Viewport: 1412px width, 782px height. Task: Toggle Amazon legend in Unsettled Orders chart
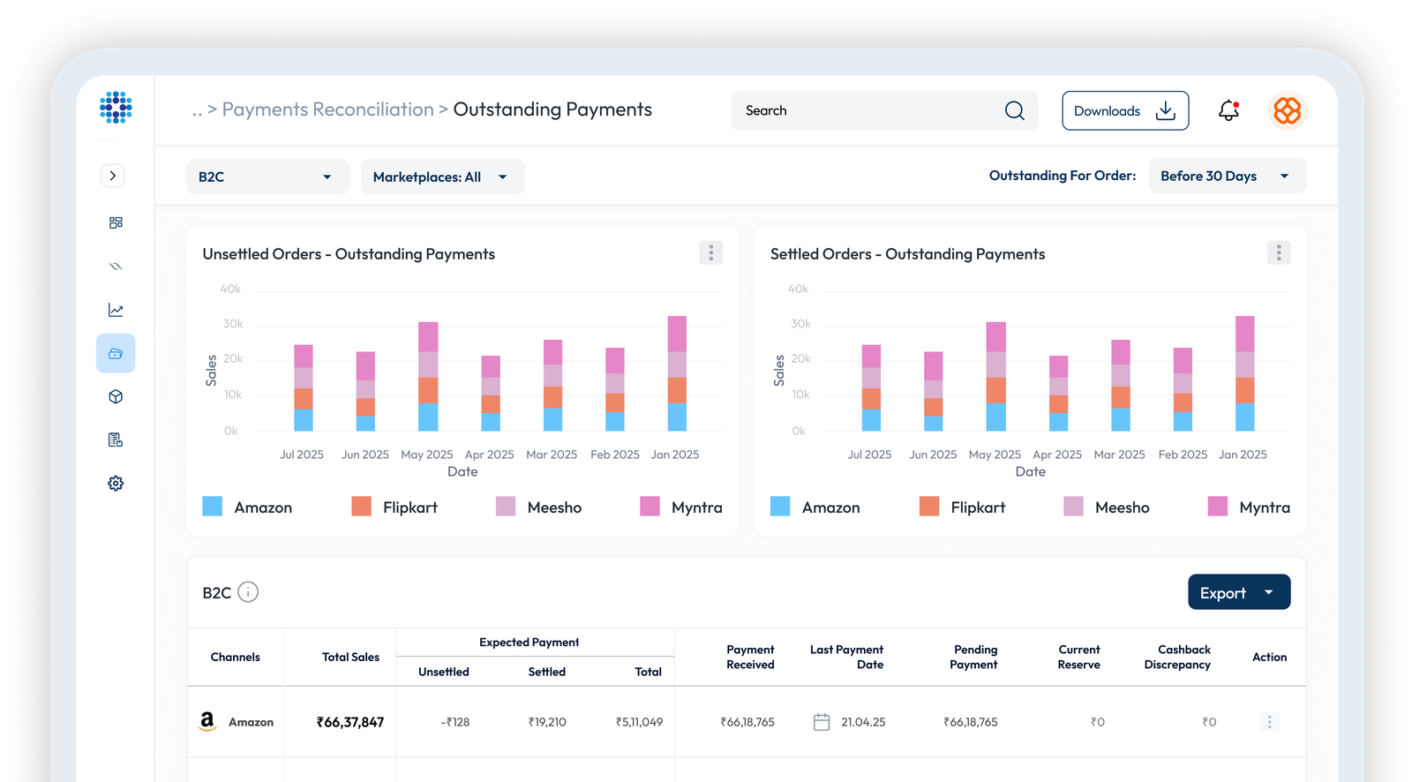[247, 507]
